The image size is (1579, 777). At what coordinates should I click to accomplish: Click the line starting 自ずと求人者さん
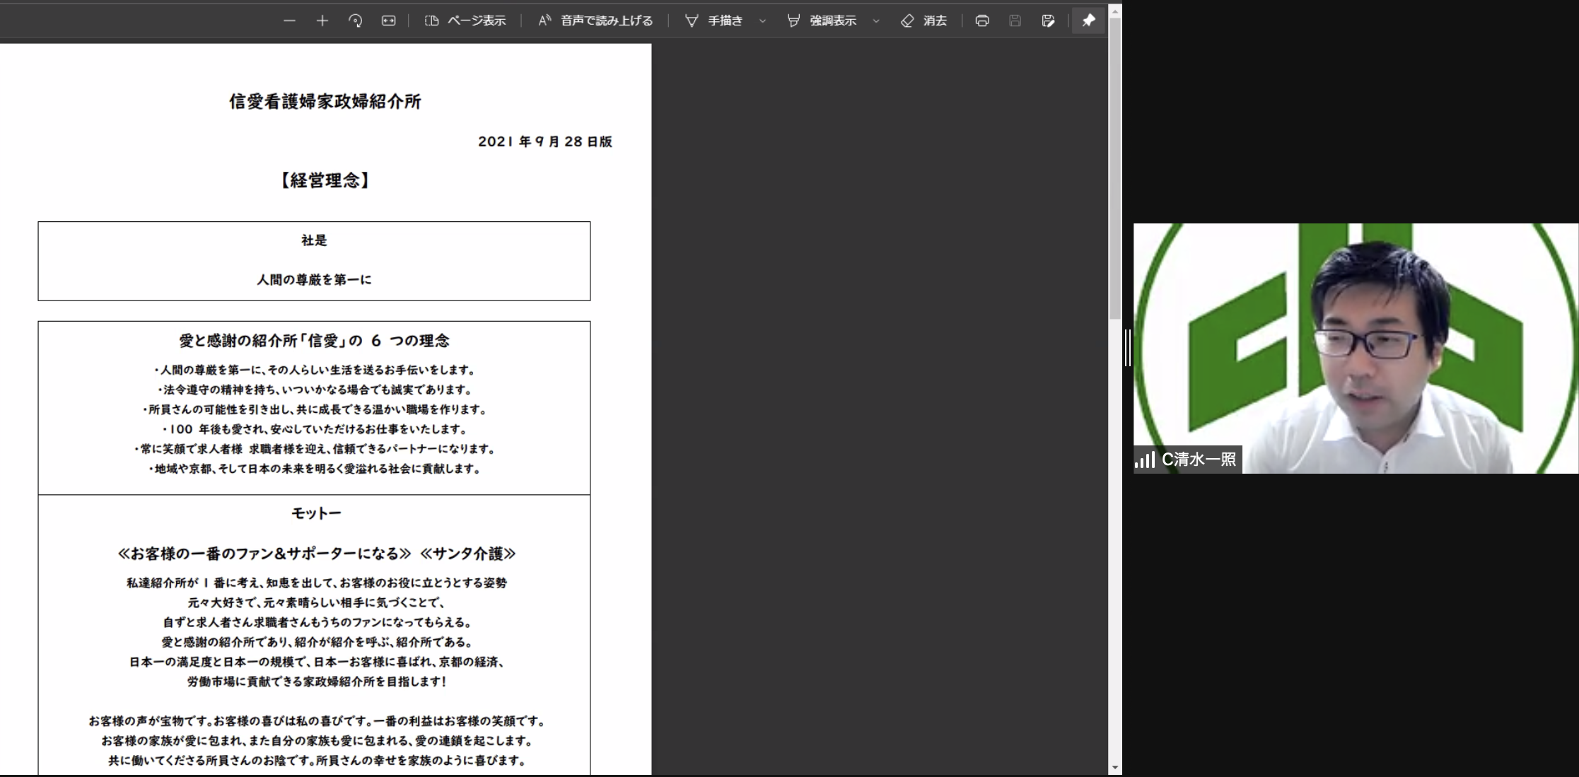point(317,623)
